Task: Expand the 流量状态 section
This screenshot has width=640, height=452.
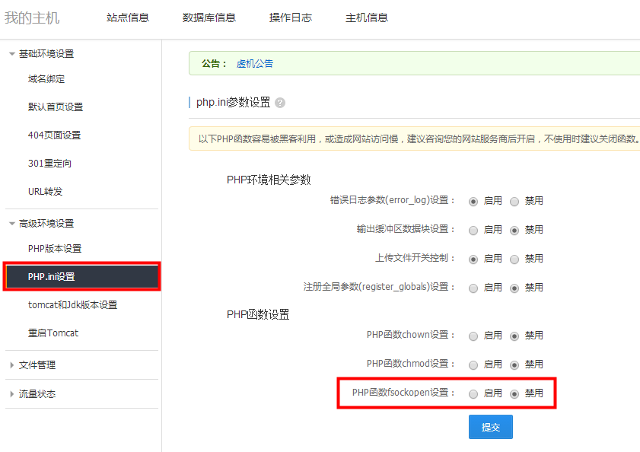Action: click(x=12, y=394)
